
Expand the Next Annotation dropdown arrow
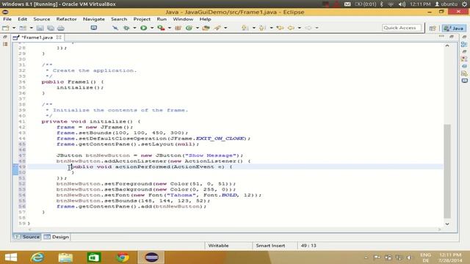tap(253, 28)
